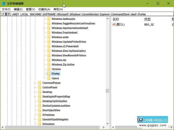Select the Windows.v2.Powershell key

[65, 46]
